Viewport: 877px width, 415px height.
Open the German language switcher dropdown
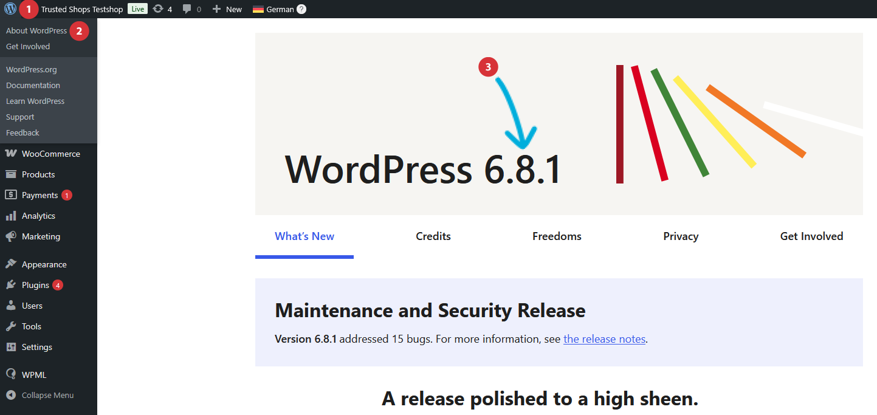point(275,9)
